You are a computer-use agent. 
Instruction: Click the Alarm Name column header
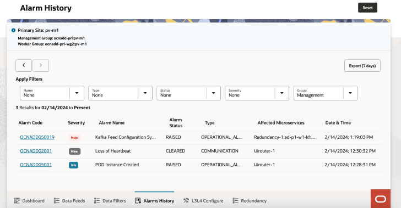112,122
